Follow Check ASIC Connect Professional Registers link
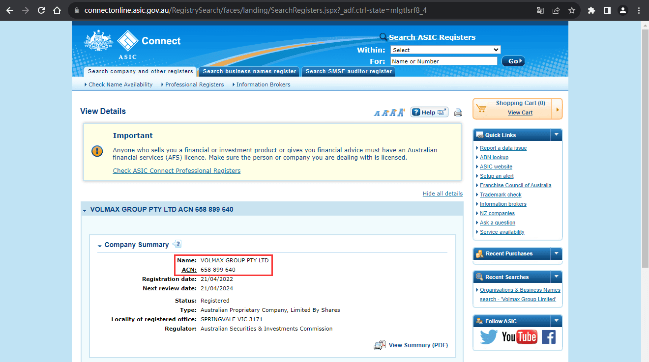Screen dimensions: 649x362 point(177,171)
